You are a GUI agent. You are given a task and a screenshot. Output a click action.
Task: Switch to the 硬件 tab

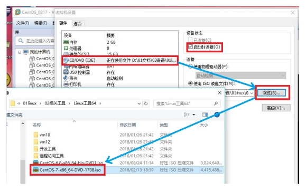63,23
